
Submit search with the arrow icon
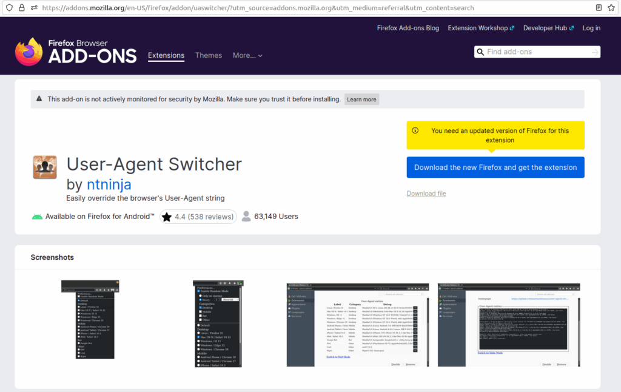(595, 52)
